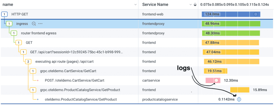Click the log event circle on cartservice span

click(216, 80)
